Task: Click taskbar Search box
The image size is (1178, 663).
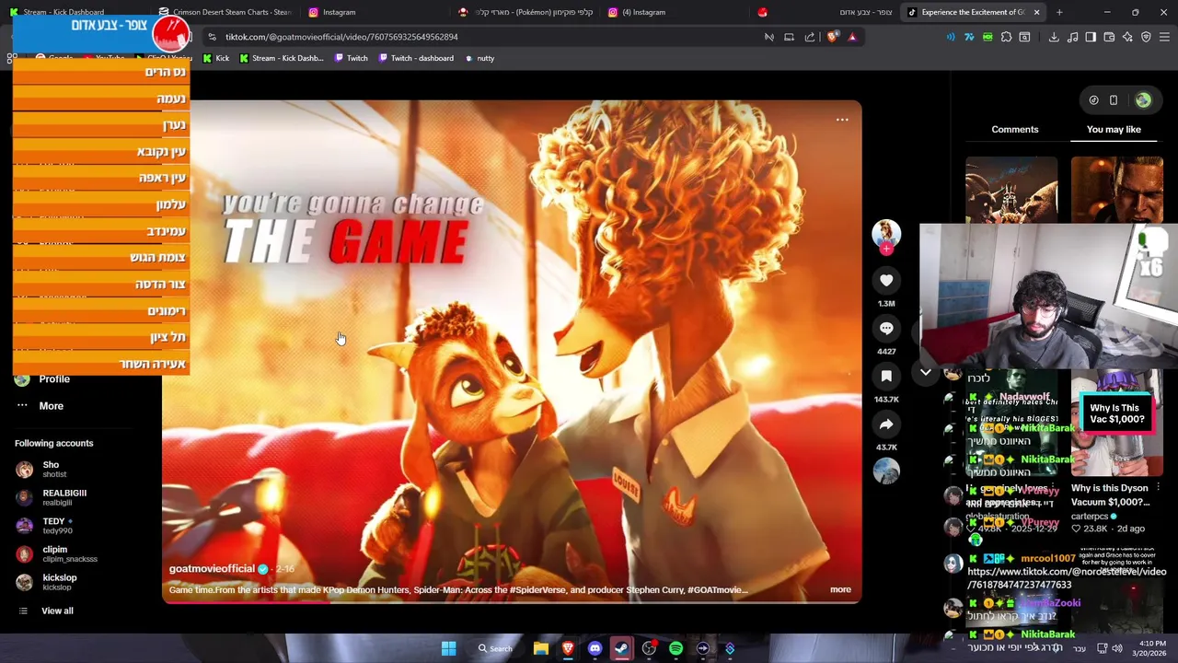Action: [495, 648]
